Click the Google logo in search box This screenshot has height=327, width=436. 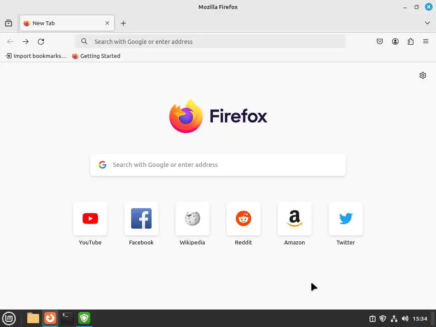(x=103, y=165)
